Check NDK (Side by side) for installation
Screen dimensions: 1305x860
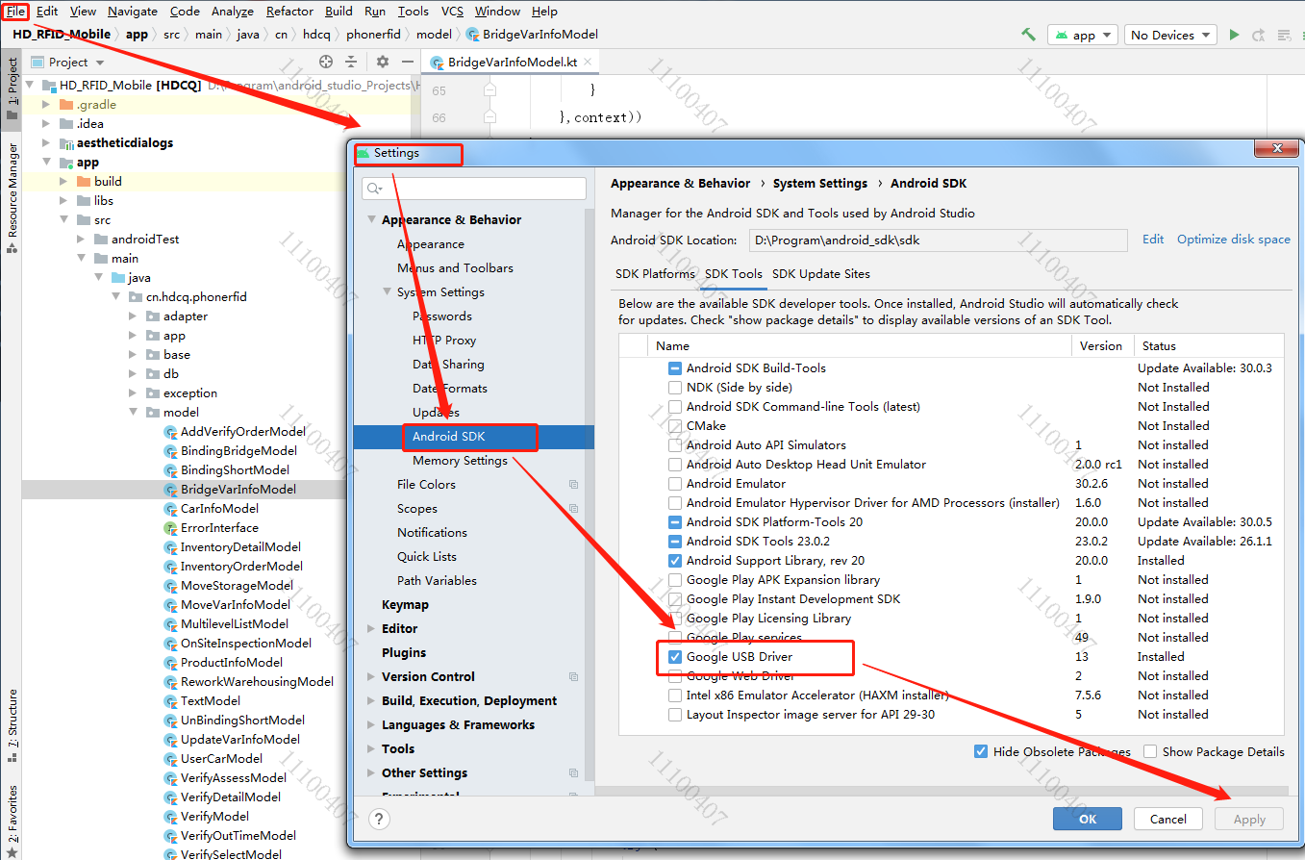coord(677,387)
